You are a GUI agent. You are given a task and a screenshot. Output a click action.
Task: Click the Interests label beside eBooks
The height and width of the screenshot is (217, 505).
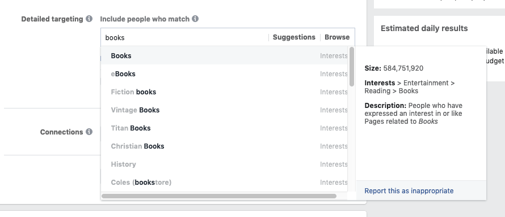tap(334, 73)
